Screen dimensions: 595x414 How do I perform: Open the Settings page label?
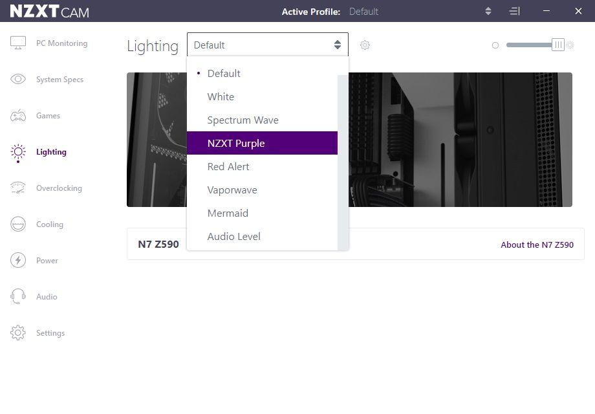pos(50,332)
